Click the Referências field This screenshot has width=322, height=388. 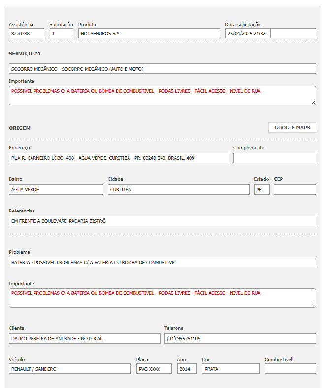[x=162, y=221]
